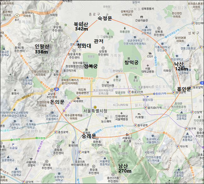The image size is (204, 184).
Task: Click the PJ호텔 bed icon
Action: 139,114
